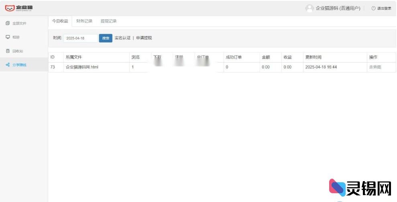Click the 浏览 column header

[x=135, y=57]
